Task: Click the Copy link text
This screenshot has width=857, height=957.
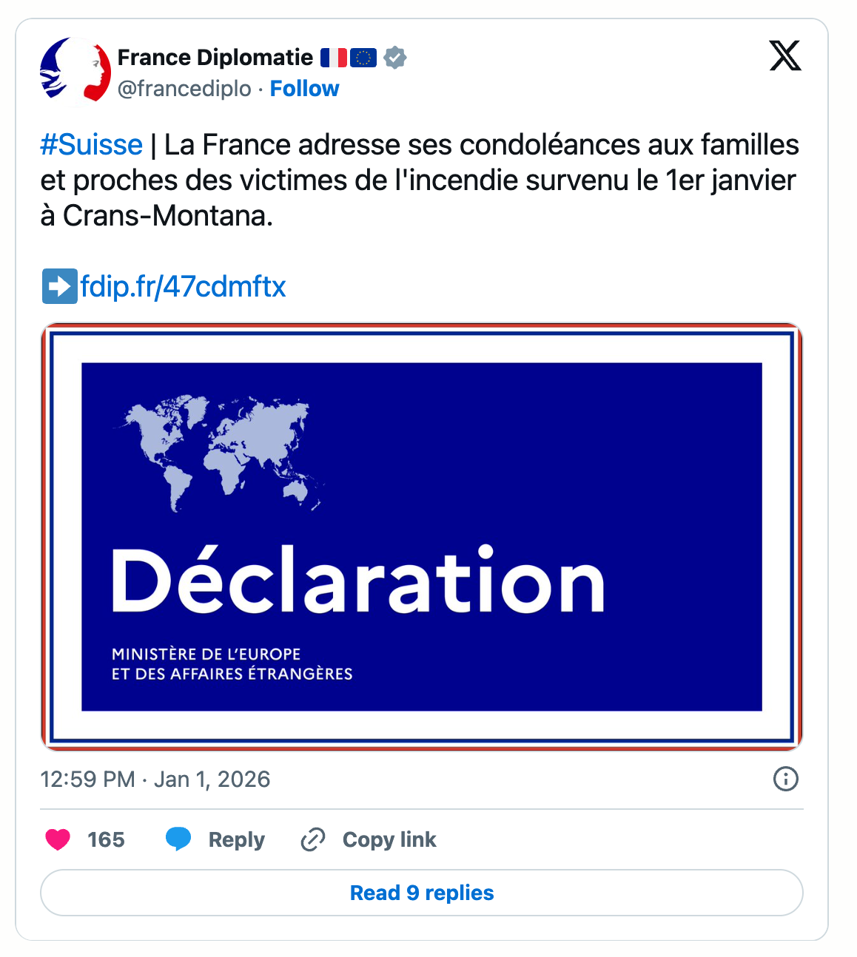Action: coord(389,840)
